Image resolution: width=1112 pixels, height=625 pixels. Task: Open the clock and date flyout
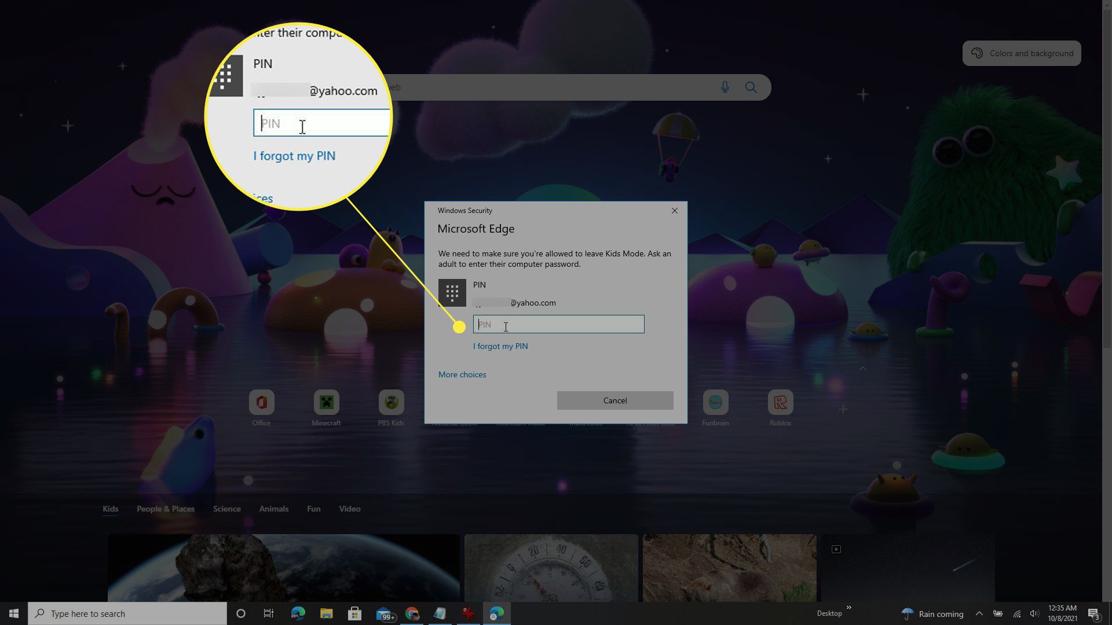coord(1062,613)
